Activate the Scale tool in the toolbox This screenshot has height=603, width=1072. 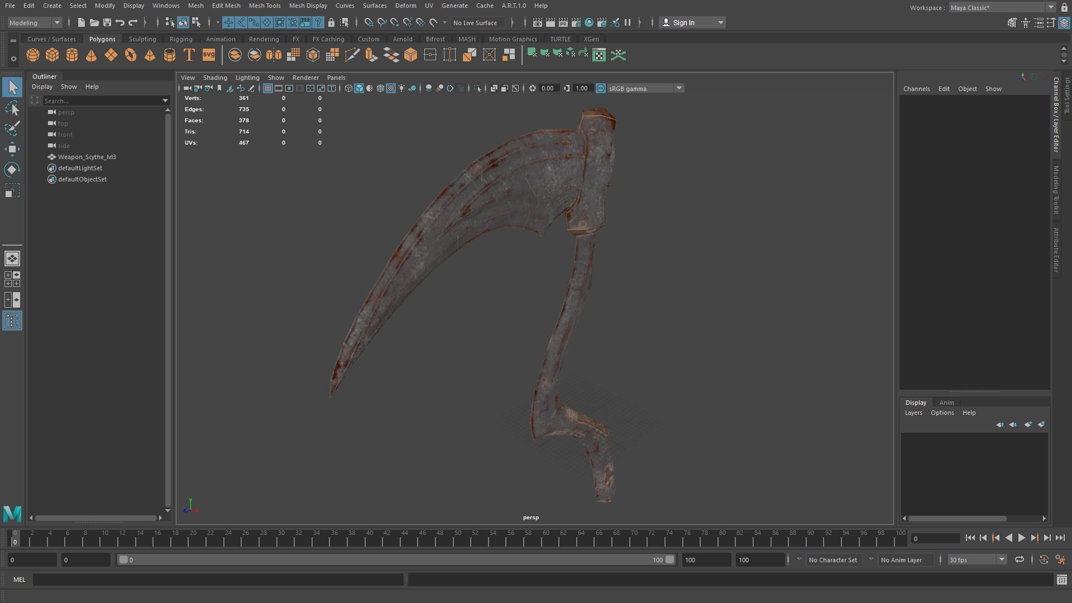click(x=12, y=190)
